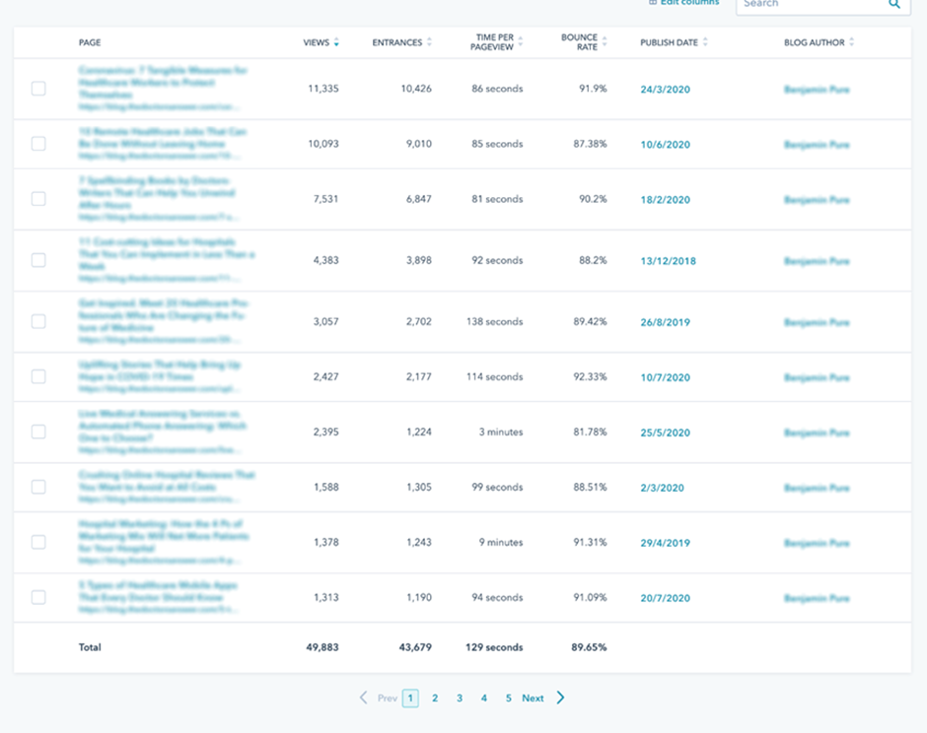This screenshot has width=927, height=733.
Task: Sort by Blog Author sort icon
Action: tap(852, 42)
